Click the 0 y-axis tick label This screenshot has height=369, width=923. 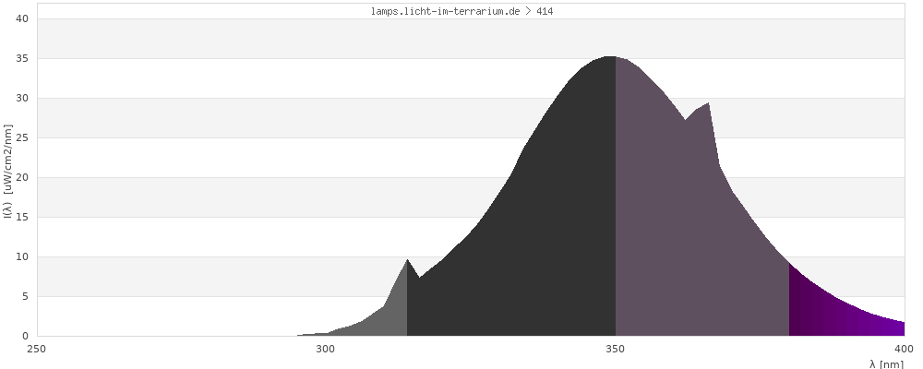[x=26, y=336]
